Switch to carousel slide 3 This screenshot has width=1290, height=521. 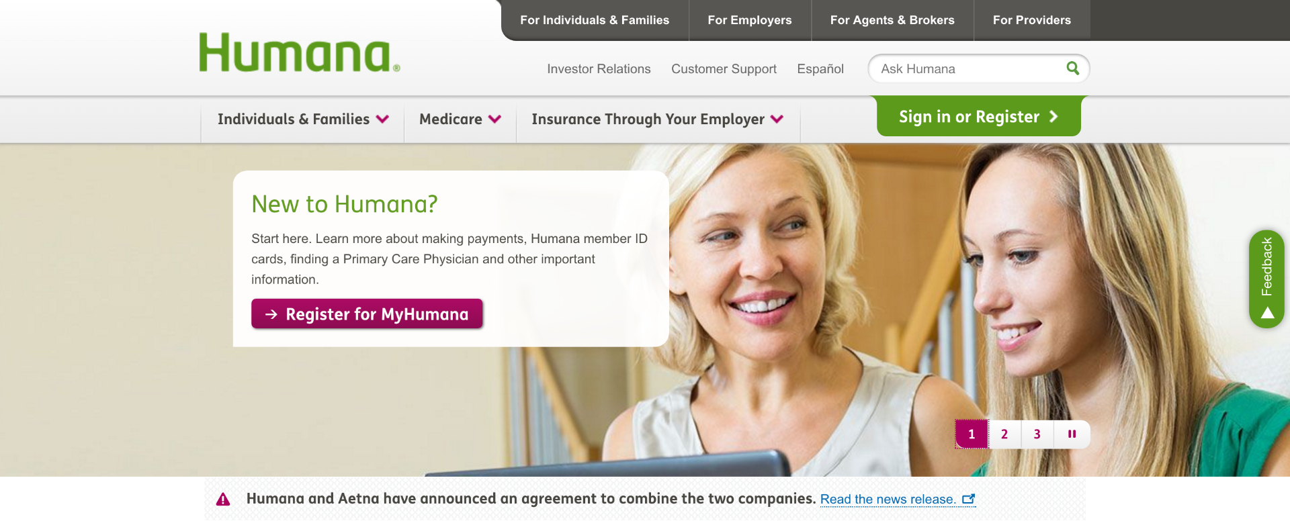click(x=1037, y=434)
